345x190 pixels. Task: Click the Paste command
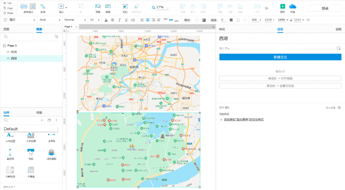point(8,13)
